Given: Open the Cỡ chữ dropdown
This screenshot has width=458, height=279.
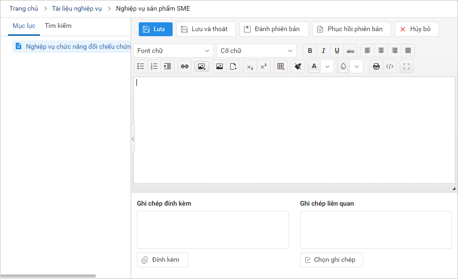Looking at the screenshot, I should click(257, 51).
